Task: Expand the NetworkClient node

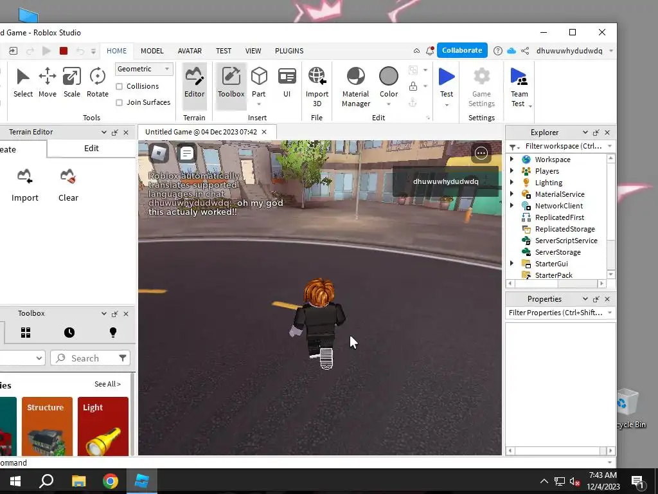Action: click(x=511, y=205)
